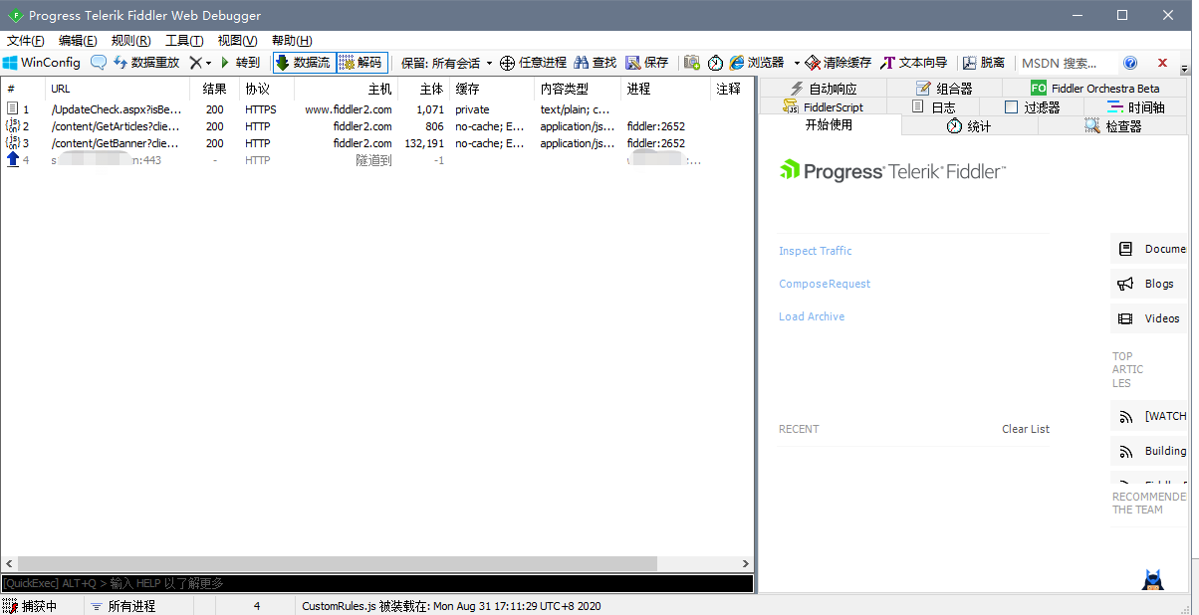
Task: Switch to the AutoResponder (自动响应) tab
Action: 823,89
